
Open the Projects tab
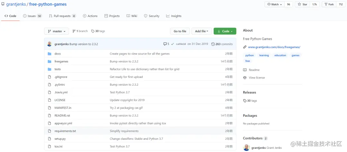click(112, 16)
